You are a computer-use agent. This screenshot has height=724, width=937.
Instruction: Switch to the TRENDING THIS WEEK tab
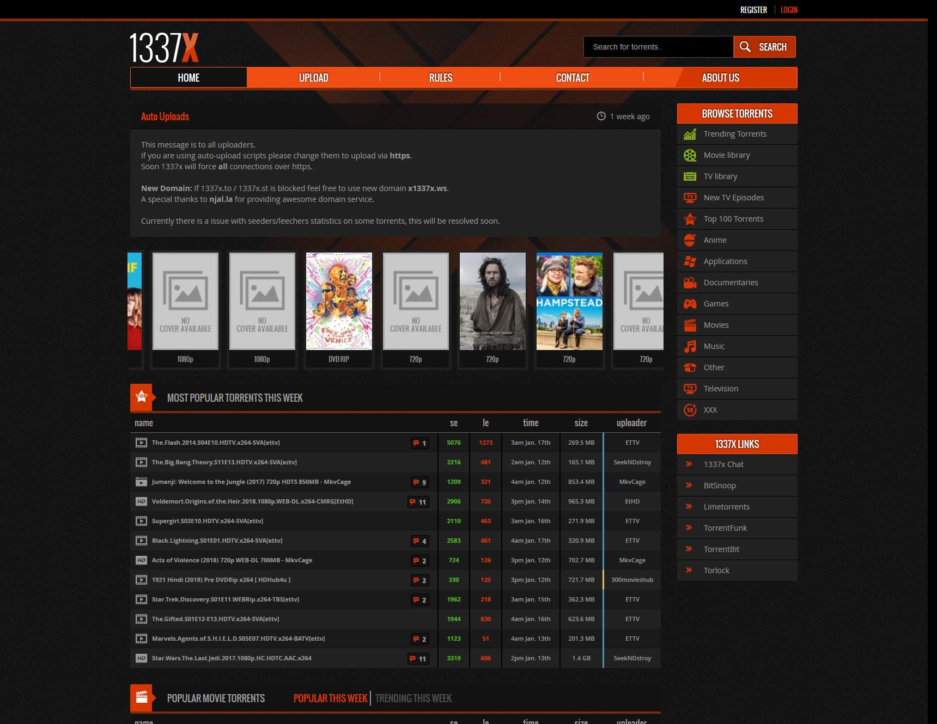413,698
